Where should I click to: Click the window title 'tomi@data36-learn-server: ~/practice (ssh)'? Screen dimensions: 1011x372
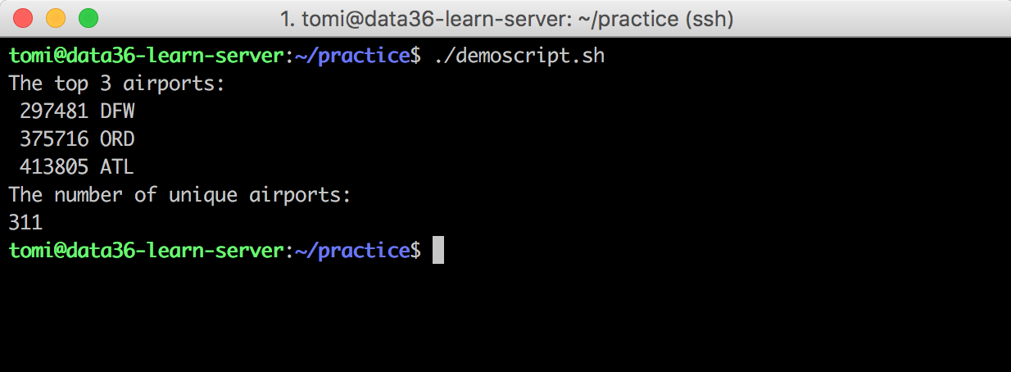[x=506, y=18]
